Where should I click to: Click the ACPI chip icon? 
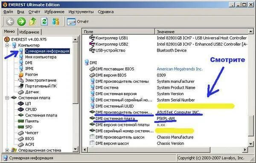(x=21, y=145)
